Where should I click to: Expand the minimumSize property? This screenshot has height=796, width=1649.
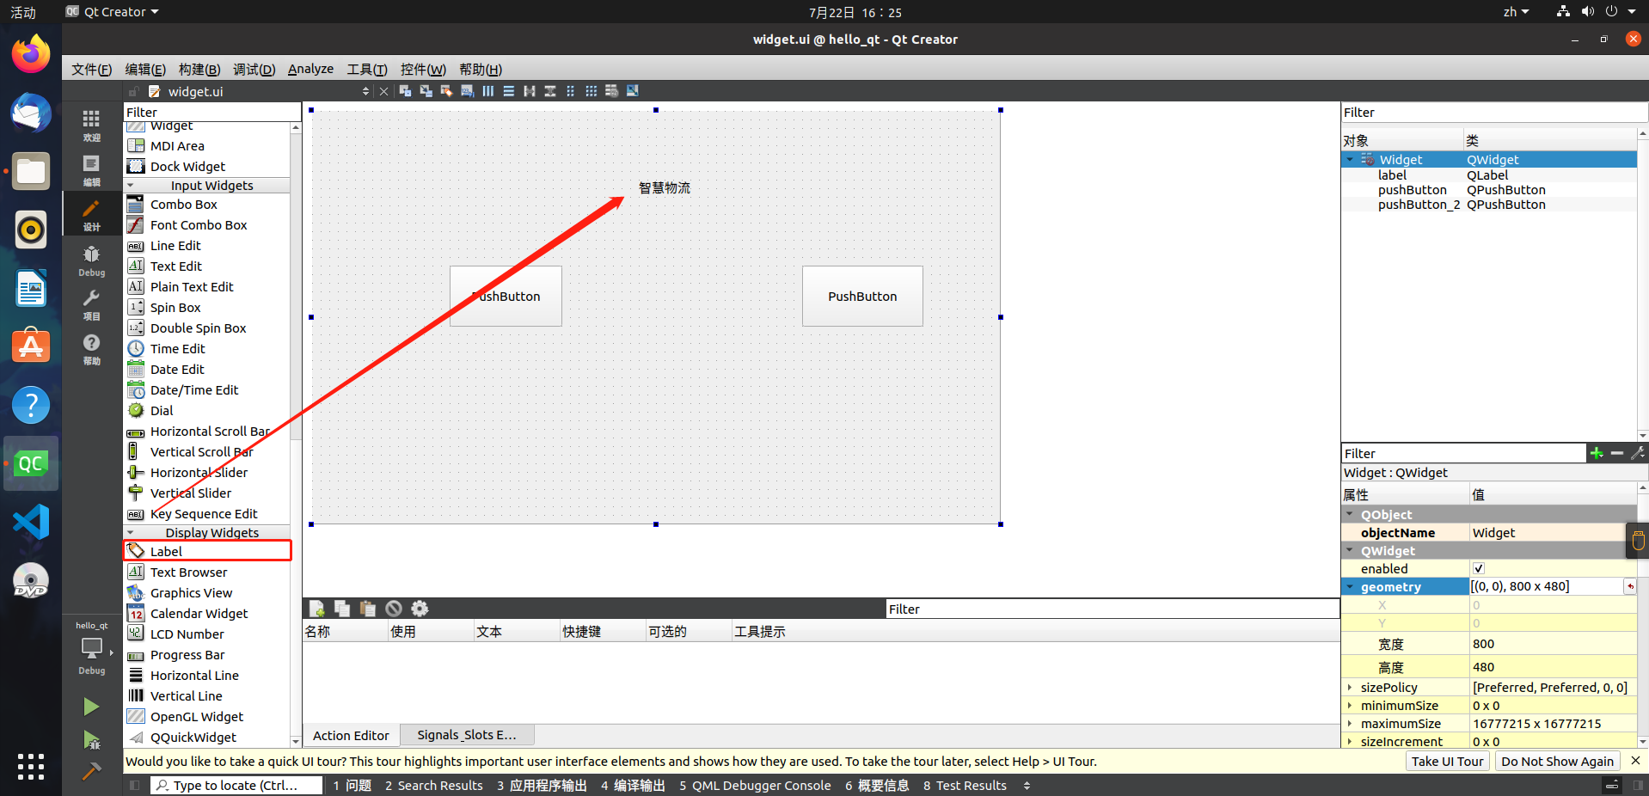coord(1350,706)
